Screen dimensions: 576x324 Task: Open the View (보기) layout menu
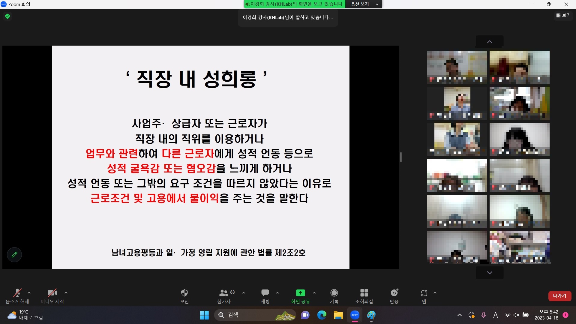tap(563, 15)
